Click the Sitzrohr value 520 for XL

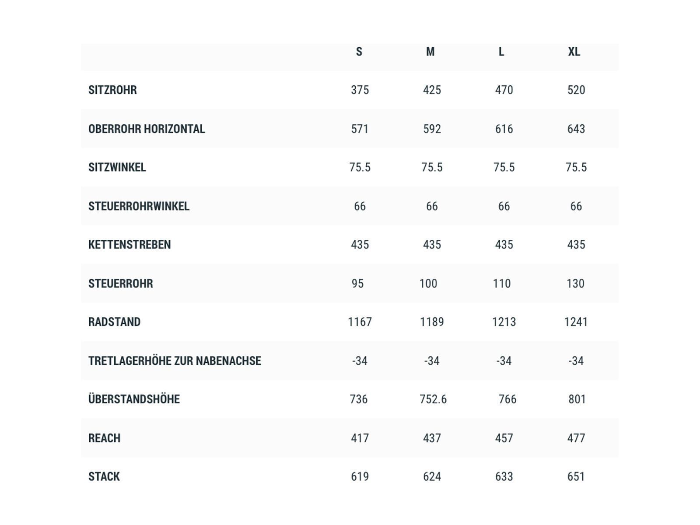pos(576,90)
